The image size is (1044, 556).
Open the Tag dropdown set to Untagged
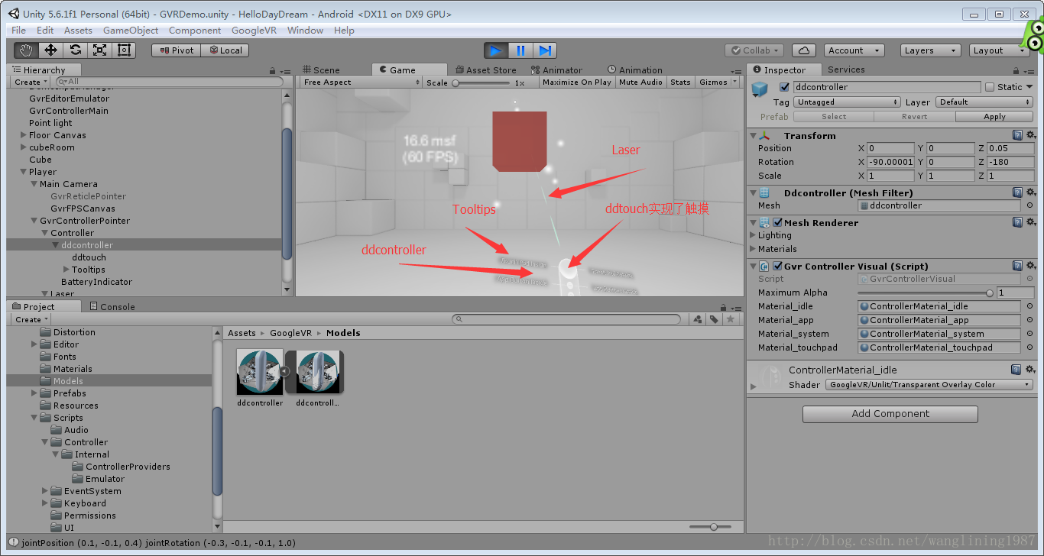pos(847,102)
